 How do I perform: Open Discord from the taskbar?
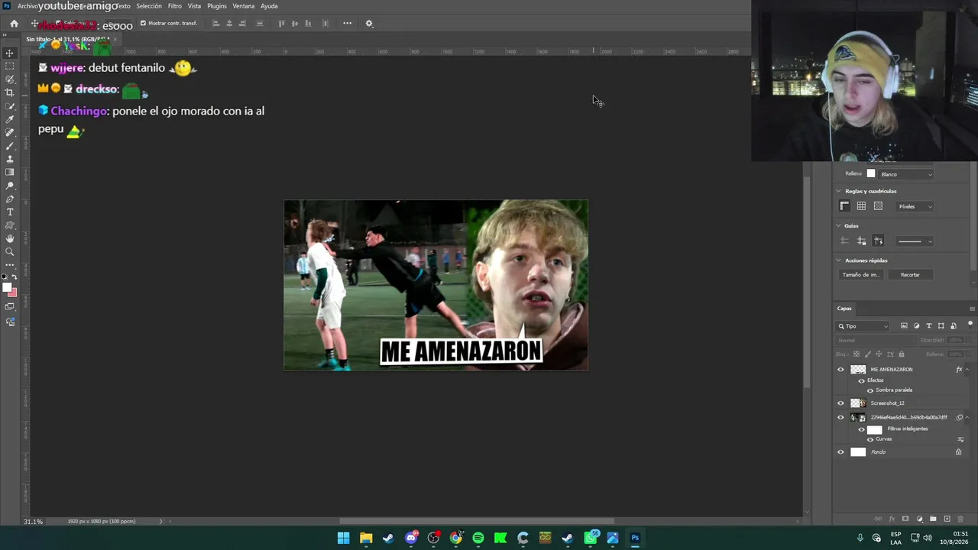411,538
